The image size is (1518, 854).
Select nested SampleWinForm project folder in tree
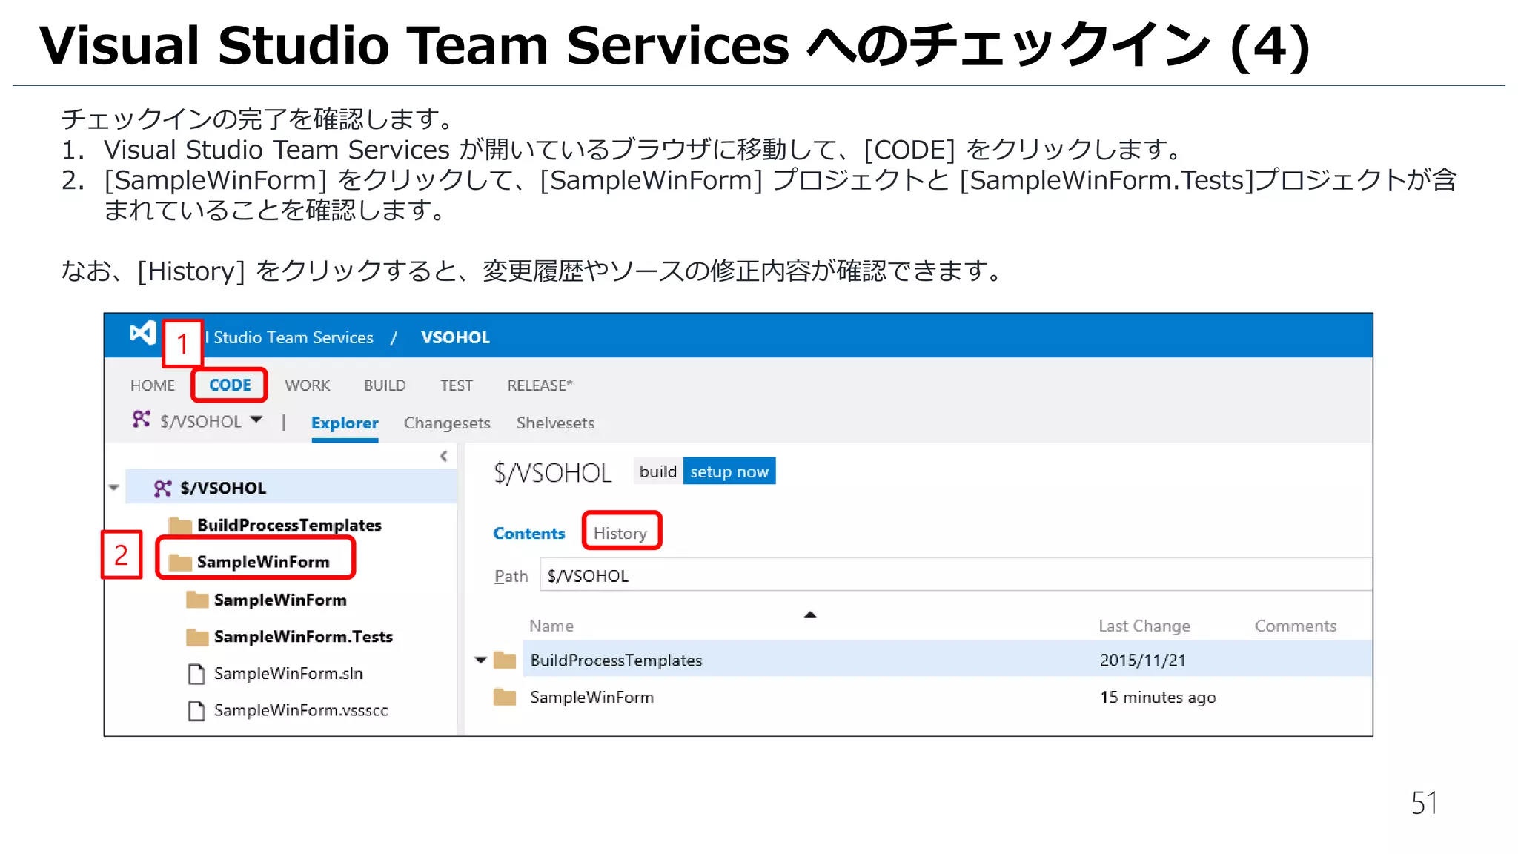coord(280,600)
